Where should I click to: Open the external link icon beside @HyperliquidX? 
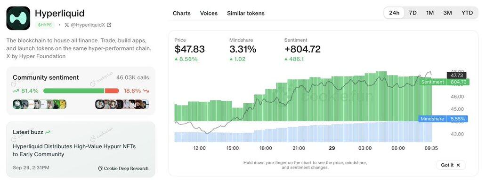coord(109,25)
